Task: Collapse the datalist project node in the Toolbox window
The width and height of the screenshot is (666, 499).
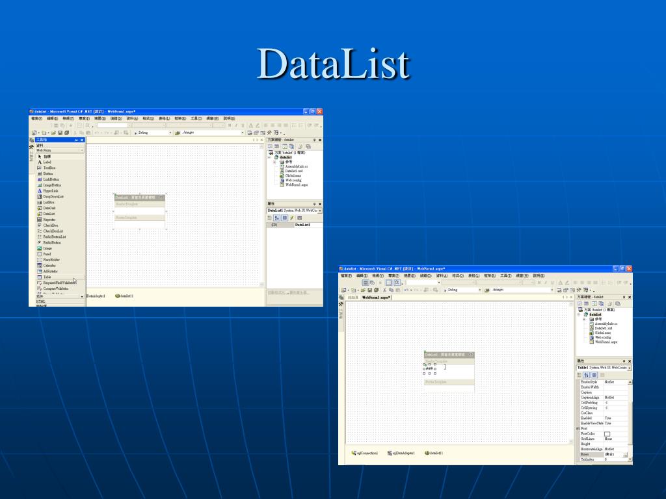Action: [x=269, y=157]
